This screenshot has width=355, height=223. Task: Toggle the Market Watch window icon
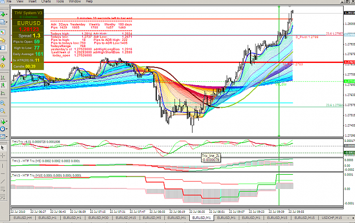(2, 32)
